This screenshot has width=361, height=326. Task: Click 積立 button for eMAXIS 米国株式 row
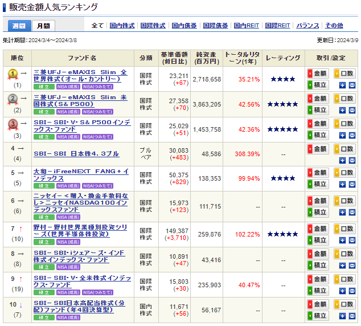pos(318,110)
